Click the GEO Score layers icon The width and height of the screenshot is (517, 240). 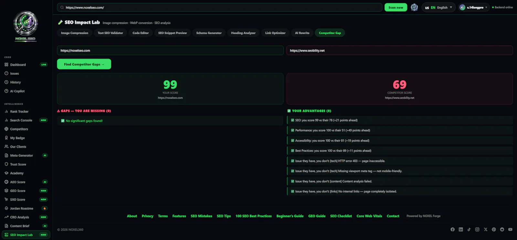click(x=6, y=191)
